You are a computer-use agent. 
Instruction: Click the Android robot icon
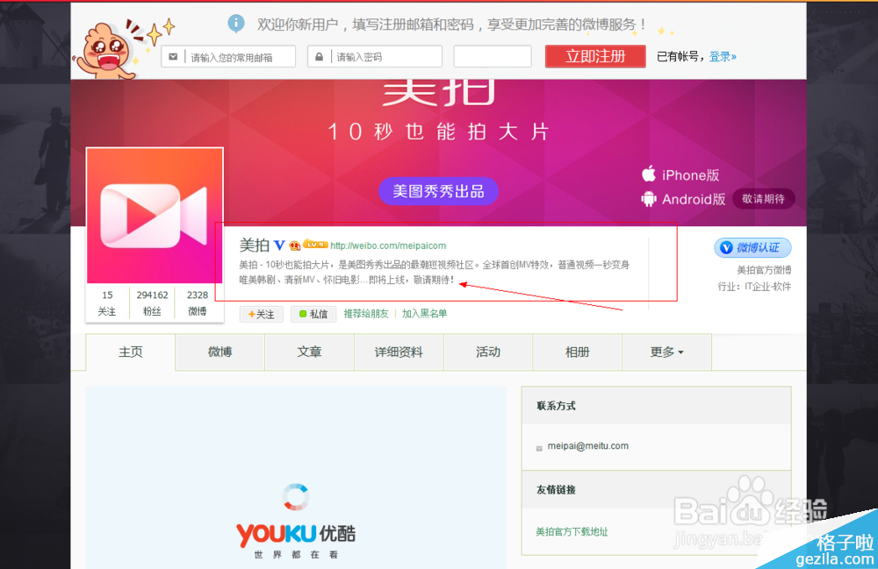[649, 199]
